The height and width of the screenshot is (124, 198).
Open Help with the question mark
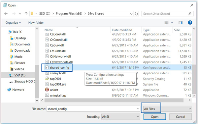point(190,23)
